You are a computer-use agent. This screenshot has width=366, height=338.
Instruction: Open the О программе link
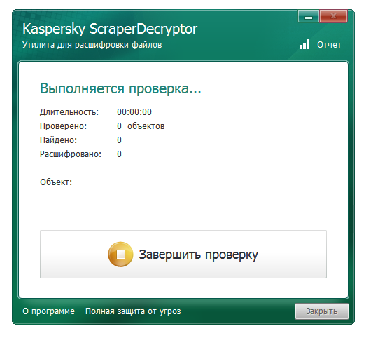tap(48, 311)
